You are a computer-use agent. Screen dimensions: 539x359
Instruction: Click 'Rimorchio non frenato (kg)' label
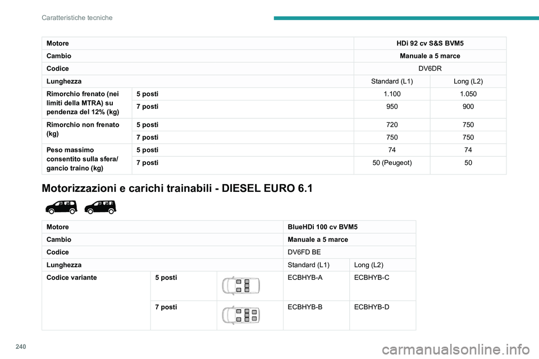[83, 129]
